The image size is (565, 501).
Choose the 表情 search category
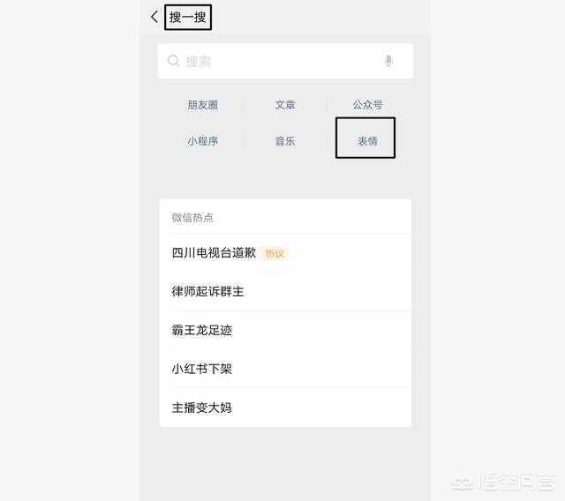click(367, 141)
